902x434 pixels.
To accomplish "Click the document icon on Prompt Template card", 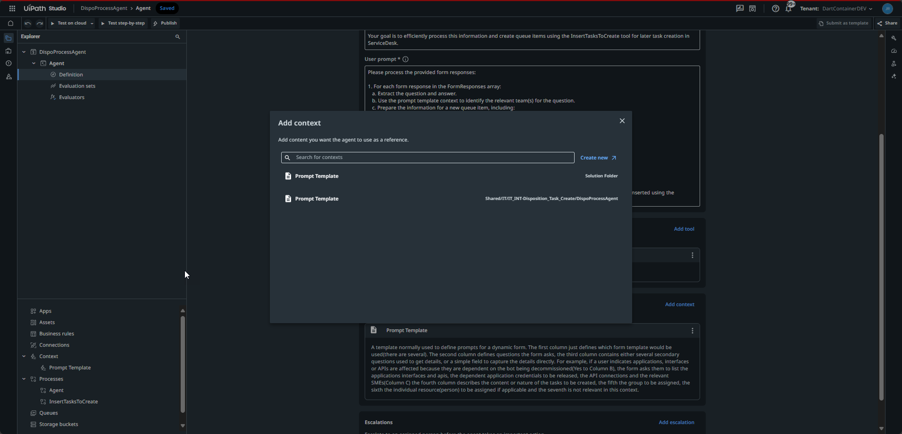I will [x=374, y=330].
